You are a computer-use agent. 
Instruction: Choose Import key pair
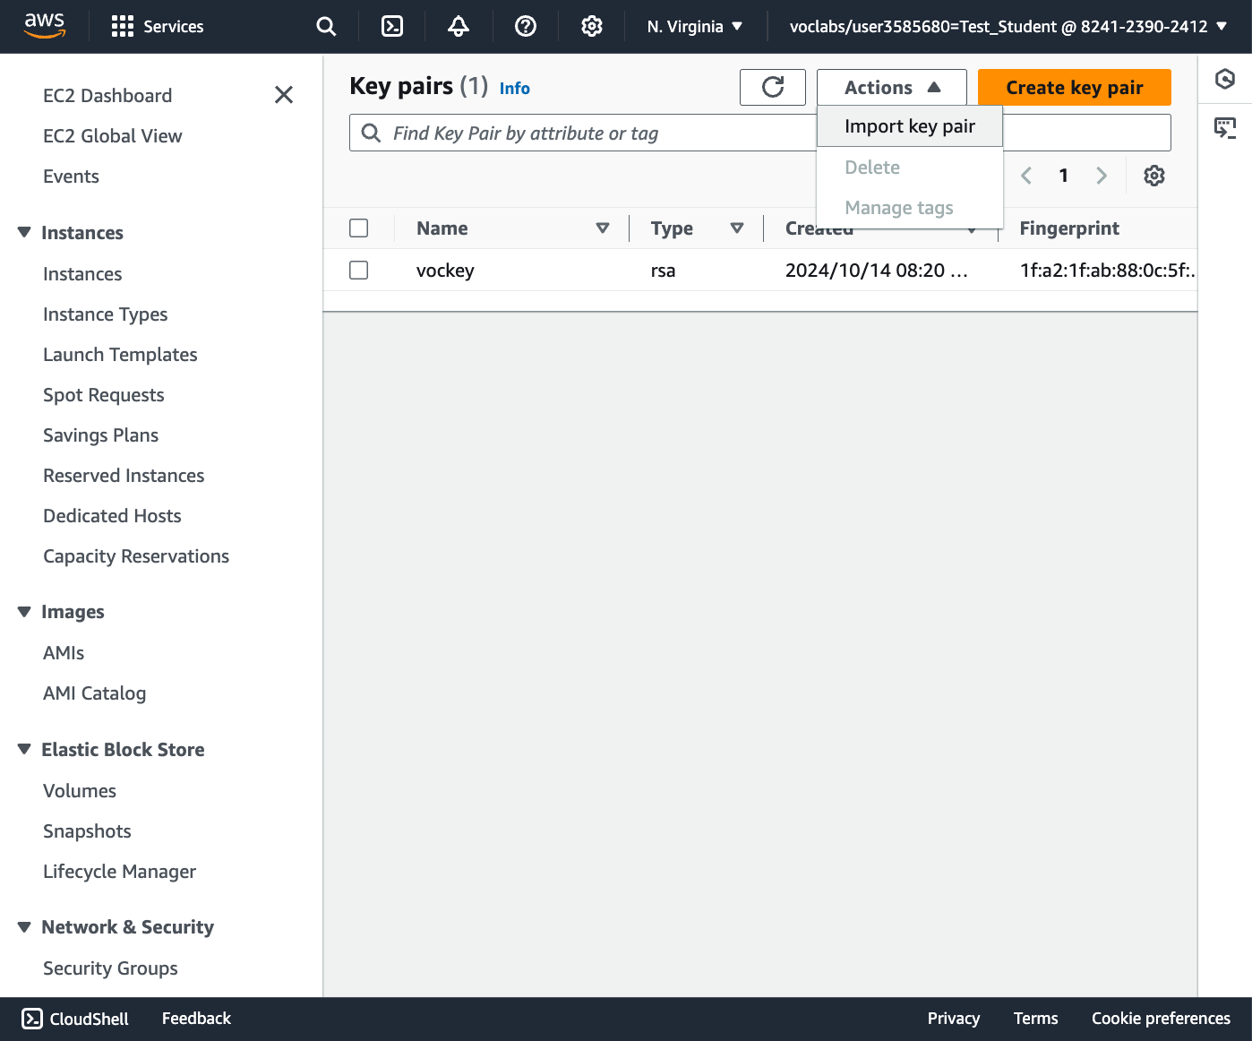pos(910,126)
